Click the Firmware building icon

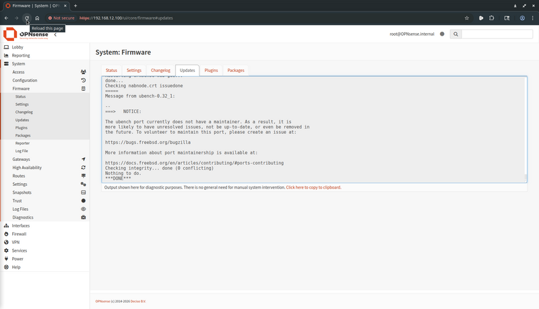click(83, 89)
